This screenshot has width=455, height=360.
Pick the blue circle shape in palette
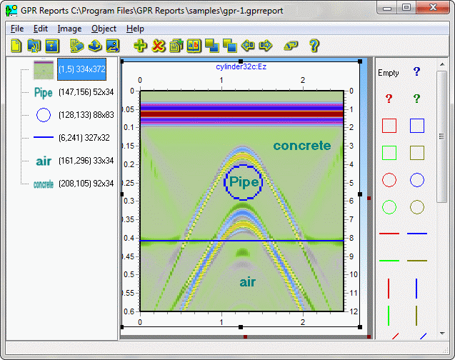(x=417, y=180)
